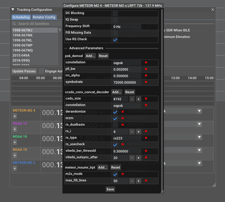Click Add for meteor_msumr_lrpt

pyautogui.click(x=103, y=167)
